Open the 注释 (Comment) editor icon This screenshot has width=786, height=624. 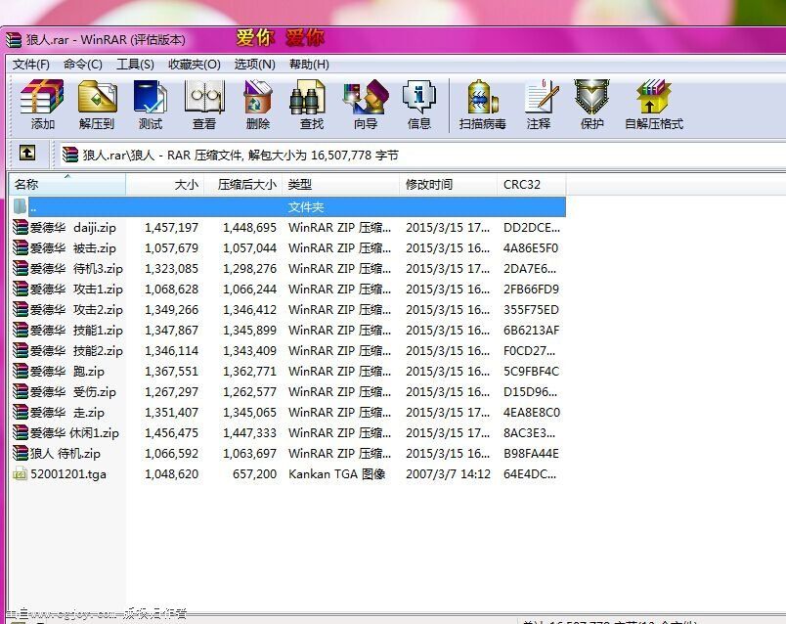[540, 105]
